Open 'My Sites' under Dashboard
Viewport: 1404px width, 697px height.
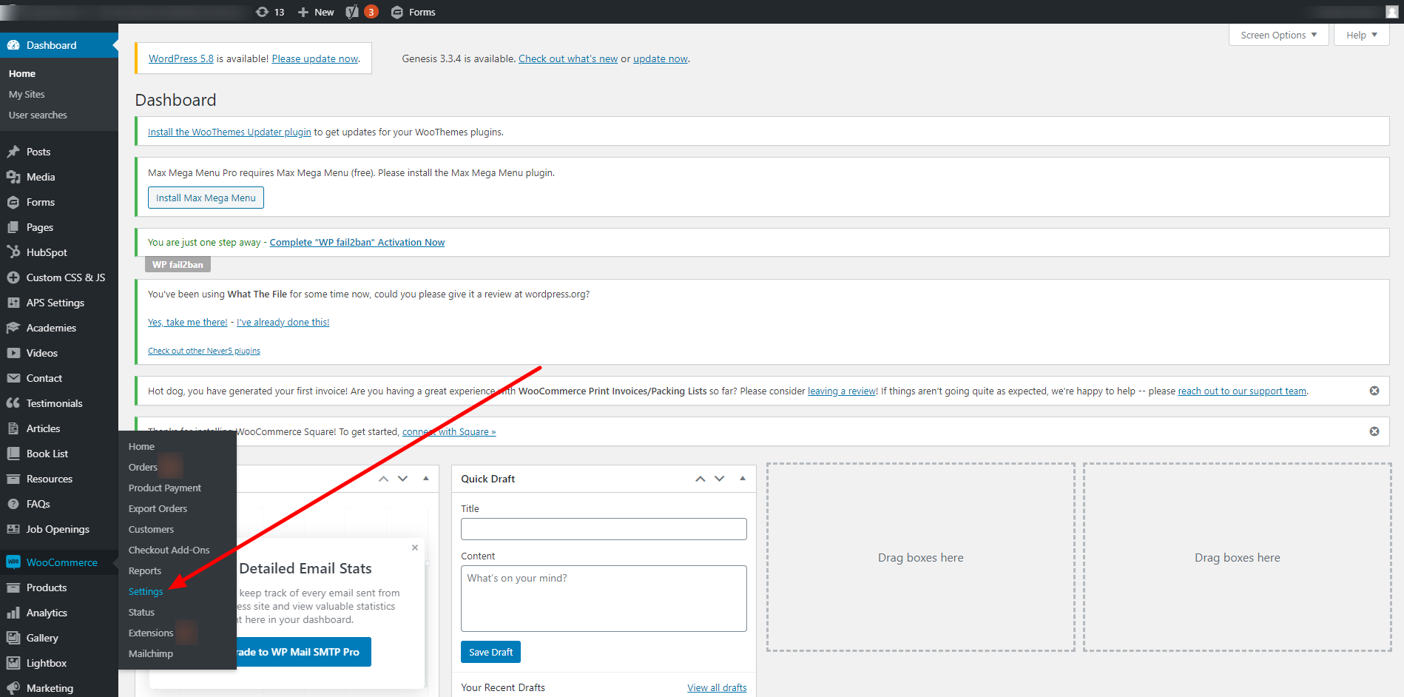click(27, 94)
